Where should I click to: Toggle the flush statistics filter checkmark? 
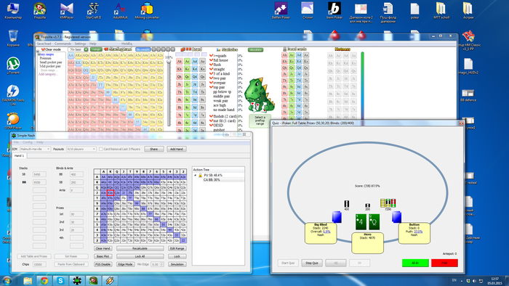[x=212, y=65]
